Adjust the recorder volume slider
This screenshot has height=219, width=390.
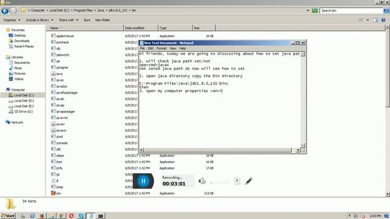pos(220,182)
